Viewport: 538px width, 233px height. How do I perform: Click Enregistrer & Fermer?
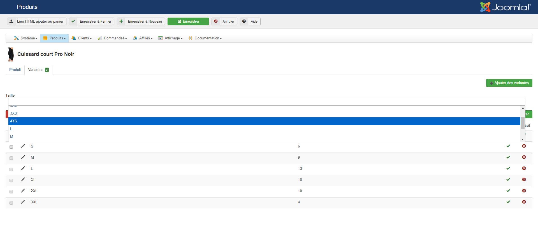(x=92, y=22)
